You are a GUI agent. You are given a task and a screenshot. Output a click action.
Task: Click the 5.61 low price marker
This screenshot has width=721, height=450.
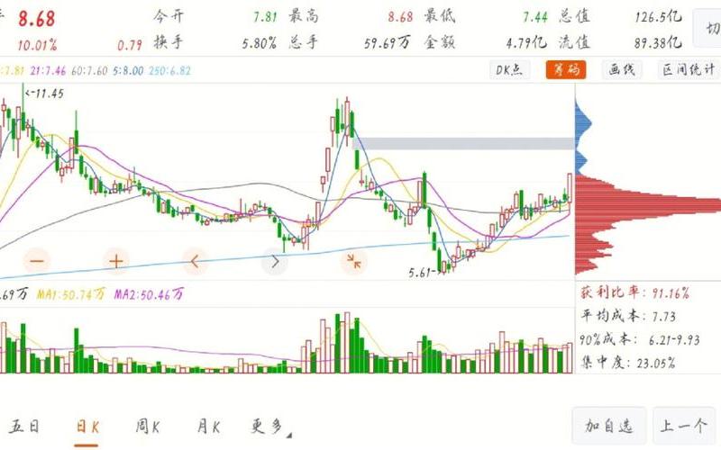pyautogui.click(x=425, y=273)
